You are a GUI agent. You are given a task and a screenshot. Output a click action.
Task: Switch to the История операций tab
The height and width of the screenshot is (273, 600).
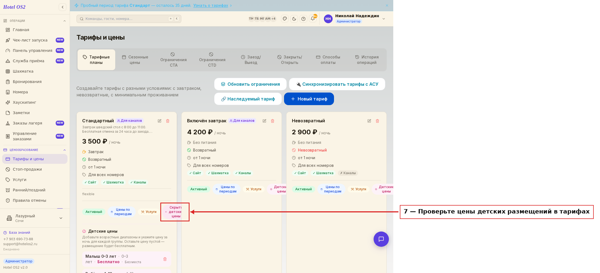367,60
